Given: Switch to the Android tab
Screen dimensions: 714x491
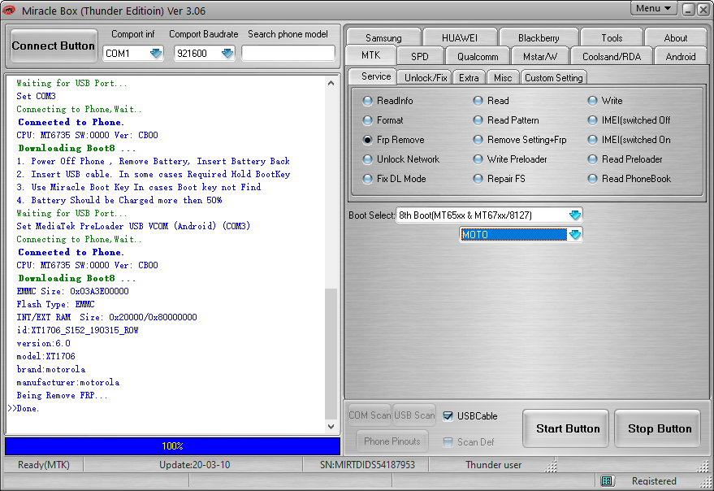Looking at the screenshot, I should tap(681, 57).
